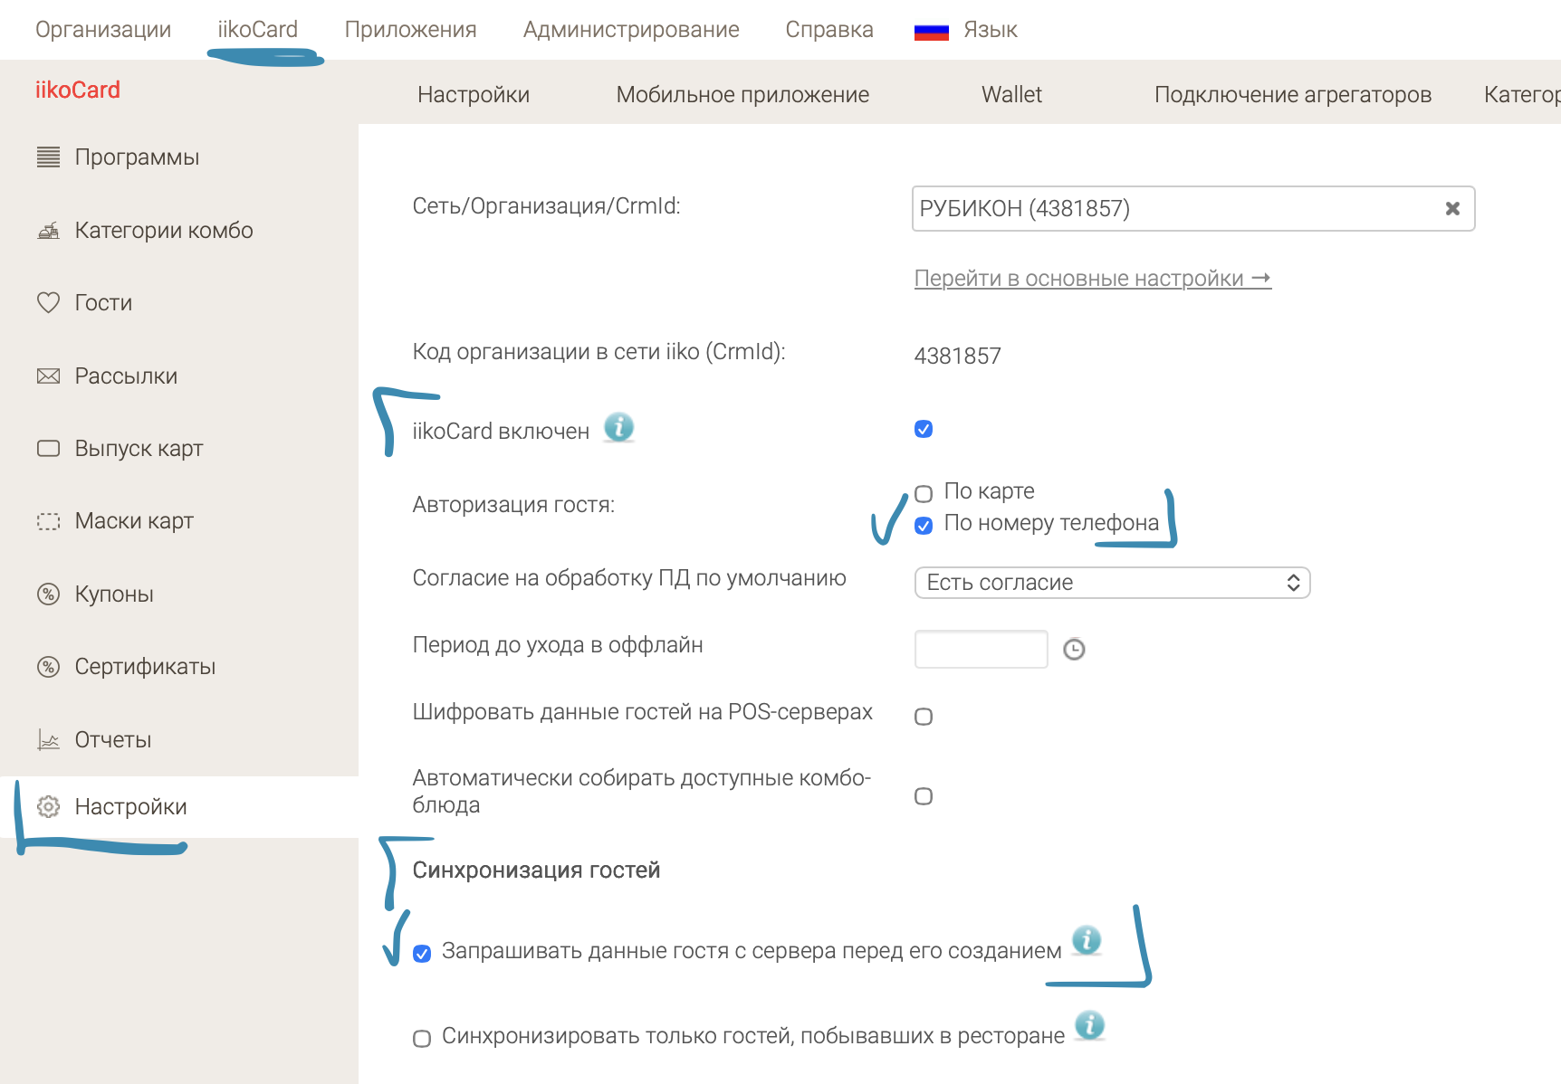
Task: Switch to the Wallet tab
Action: pyautogui.click(x=1011, y=95)
